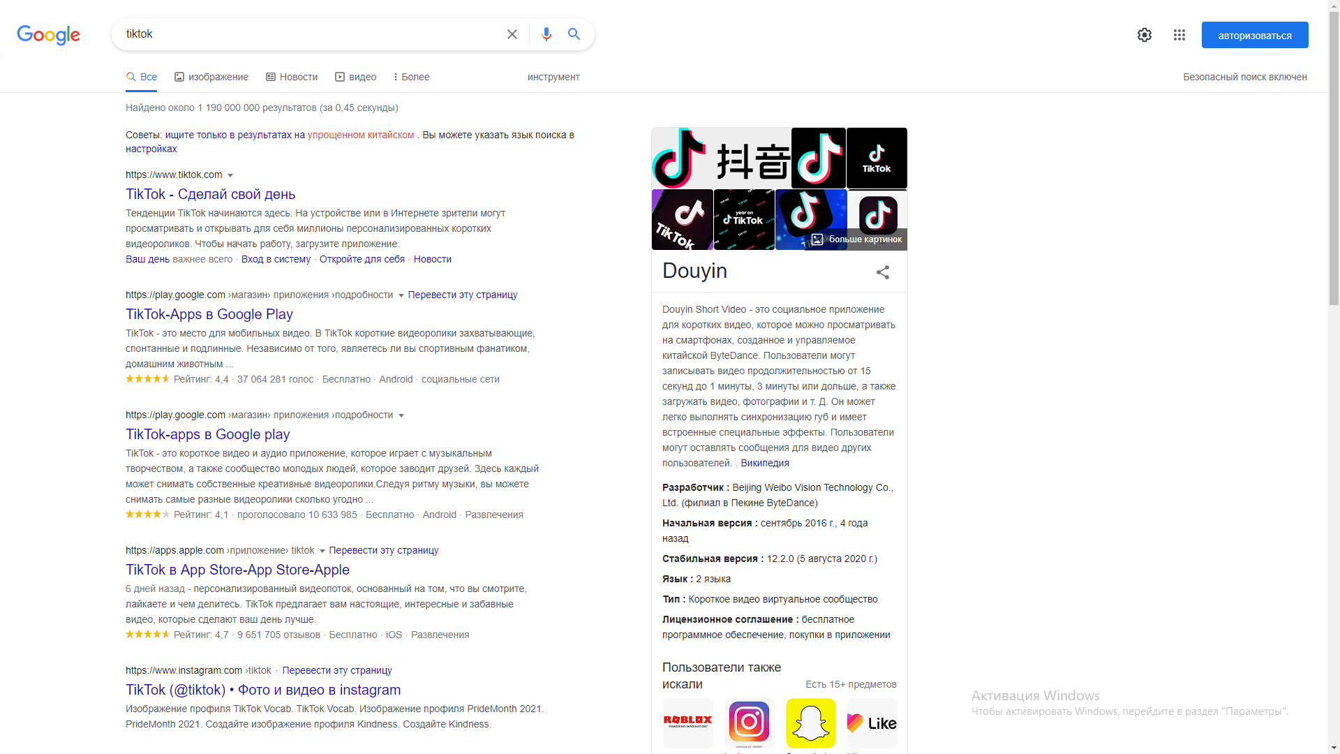1340x754 pixels.
Task: Click 'ищите только в результатах' tip link
Action: coord(228,135)
